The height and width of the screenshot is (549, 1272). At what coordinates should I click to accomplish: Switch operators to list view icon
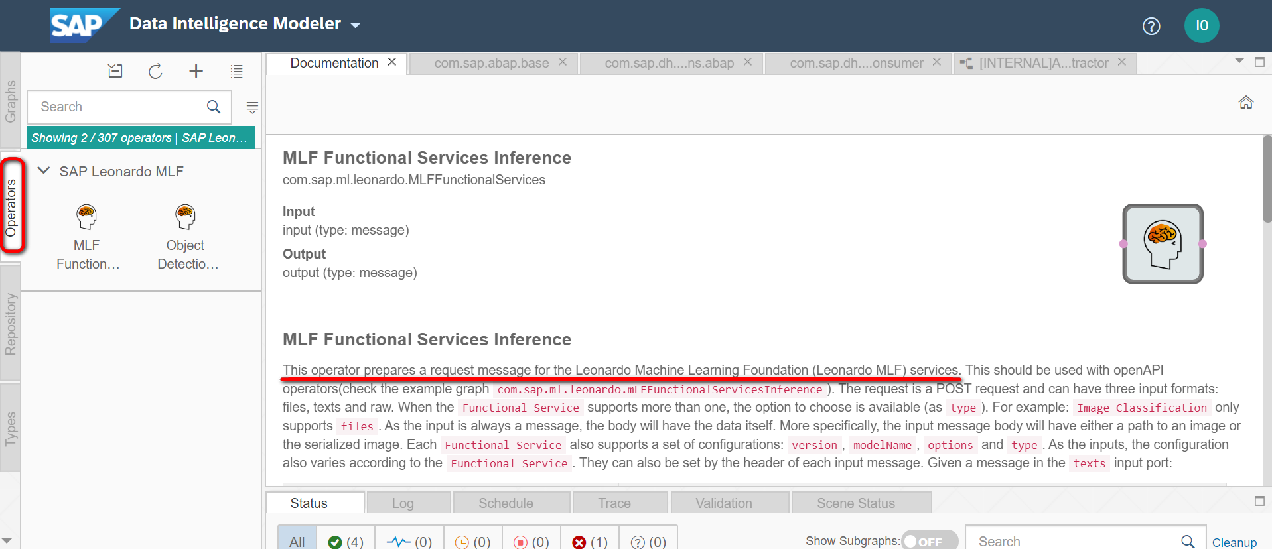[236, 71]
